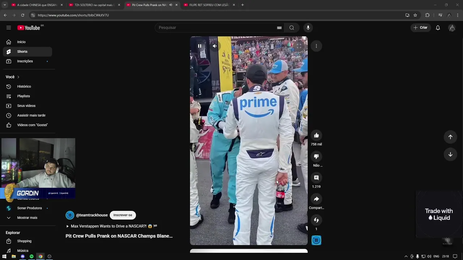Open Inscrições in the sidebar
Viewport: 463px width, 260px height.
click(27, 61)
